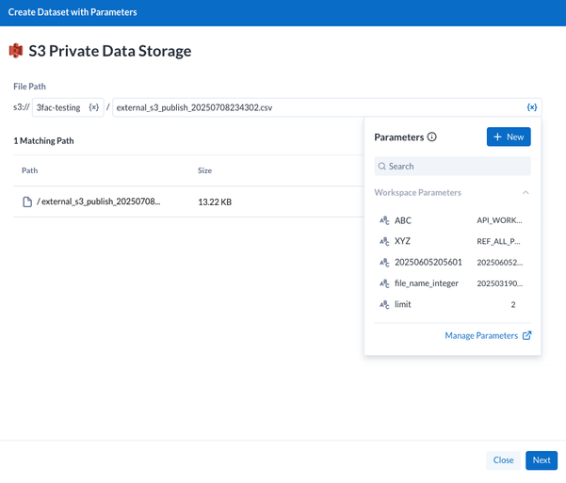566x483 pixels.
Task: Click the 3fac-testing bucket input
Action: point(68,107)
